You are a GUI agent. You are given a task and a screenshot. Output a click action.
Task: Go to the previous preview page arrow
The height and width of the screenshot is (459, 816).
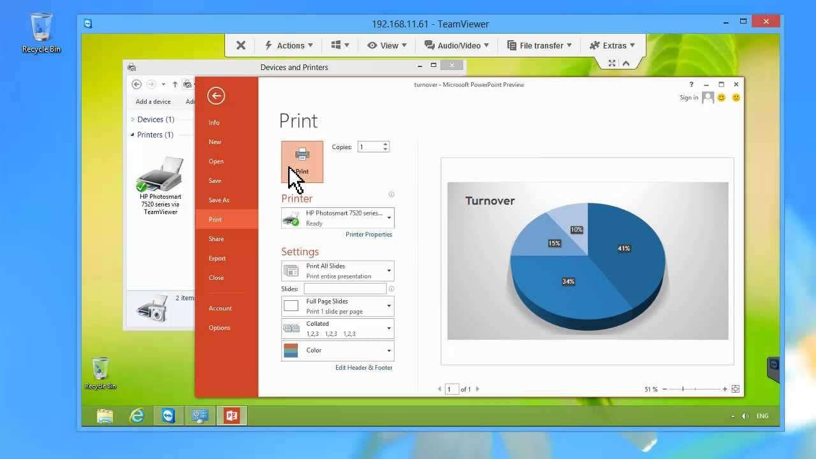(439, 389)
